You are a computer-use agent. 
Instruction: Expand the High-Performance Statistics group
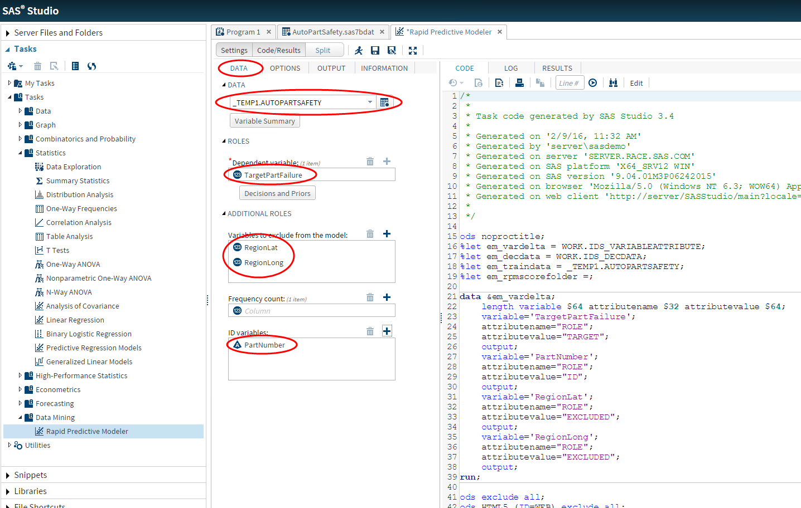[20, 375]
